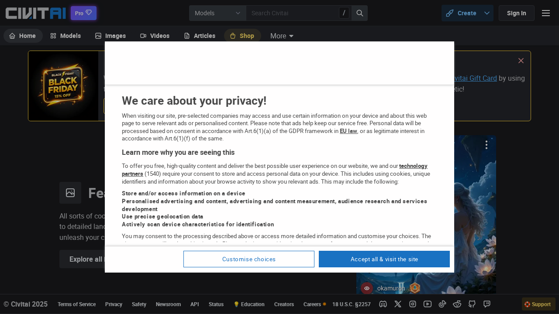This screenshot has width=559, height=314.
Task: Toggle the eye visibility icon on okamuron's image
Action: pos(366,288)
